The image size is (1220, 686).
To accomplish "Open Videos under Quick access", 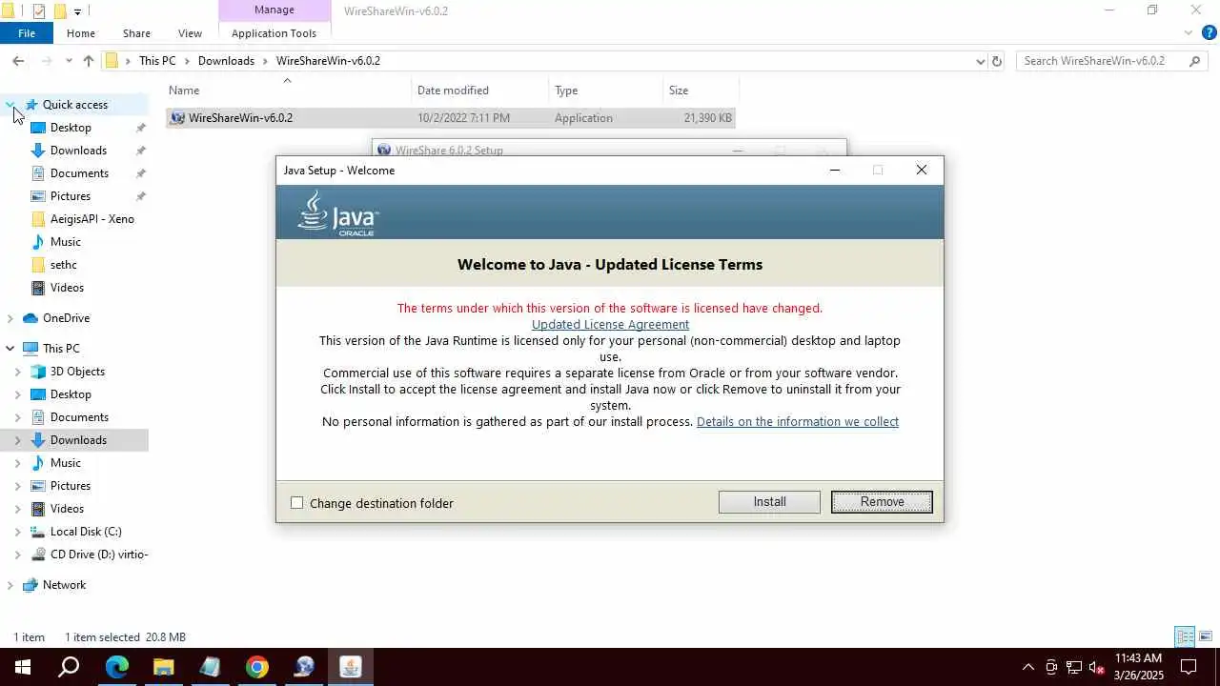I will click(67, 288).
